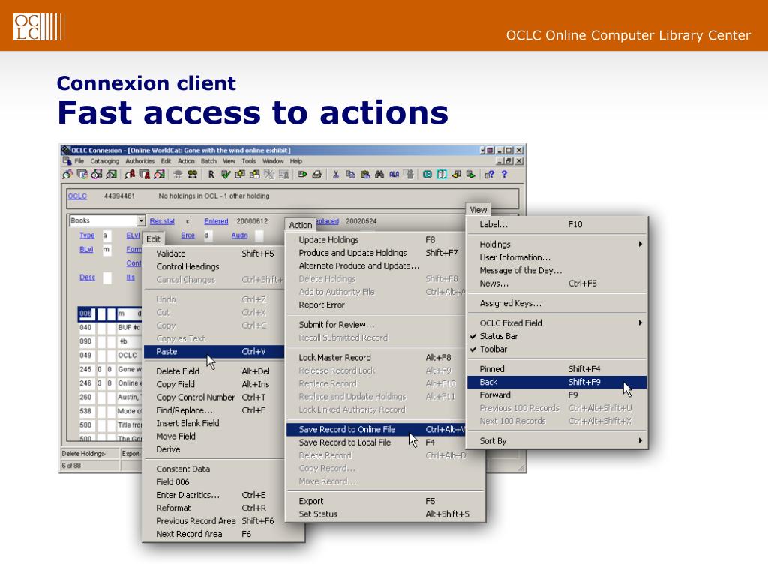
Task: Choose Label... in the View menu
Action: (x=556, y=224)
